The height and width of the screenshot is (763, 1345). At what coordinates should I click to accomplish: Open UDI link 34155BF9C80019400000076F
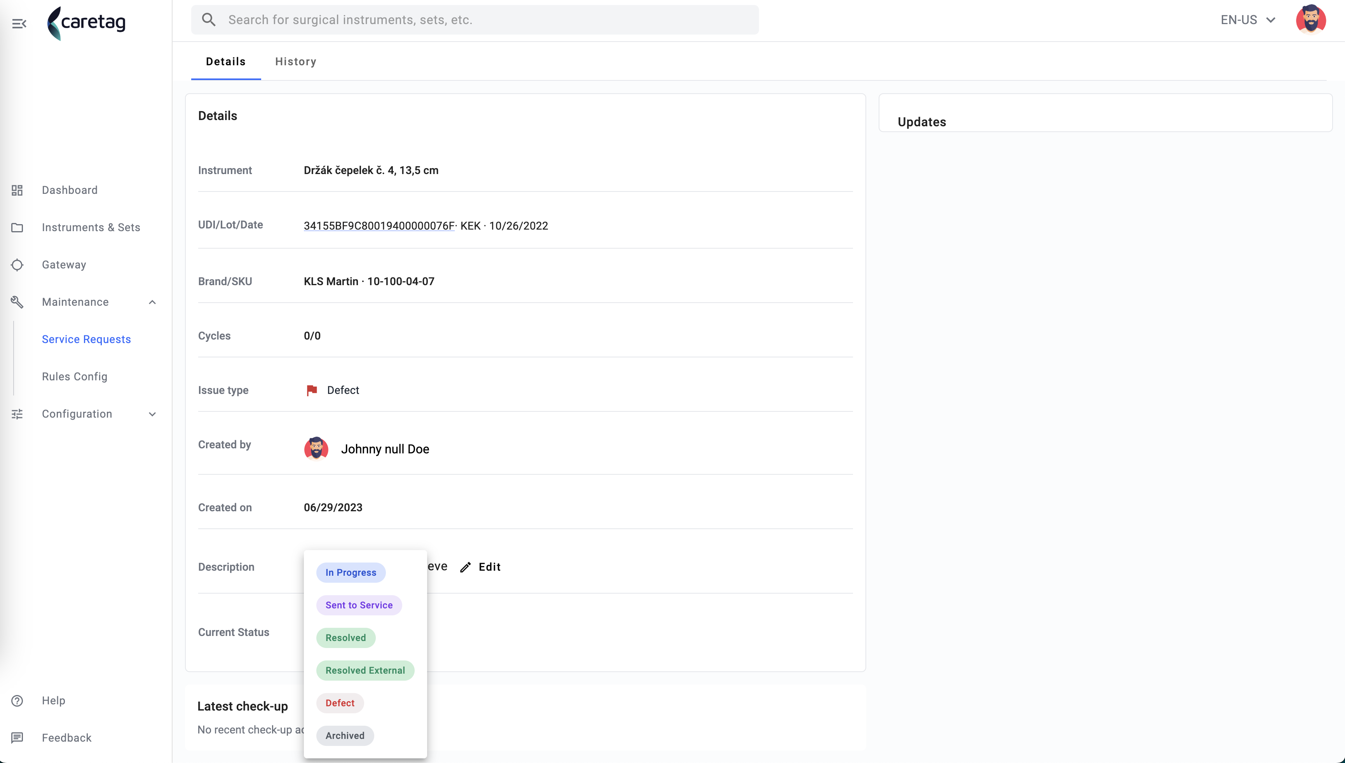point(379,226)
